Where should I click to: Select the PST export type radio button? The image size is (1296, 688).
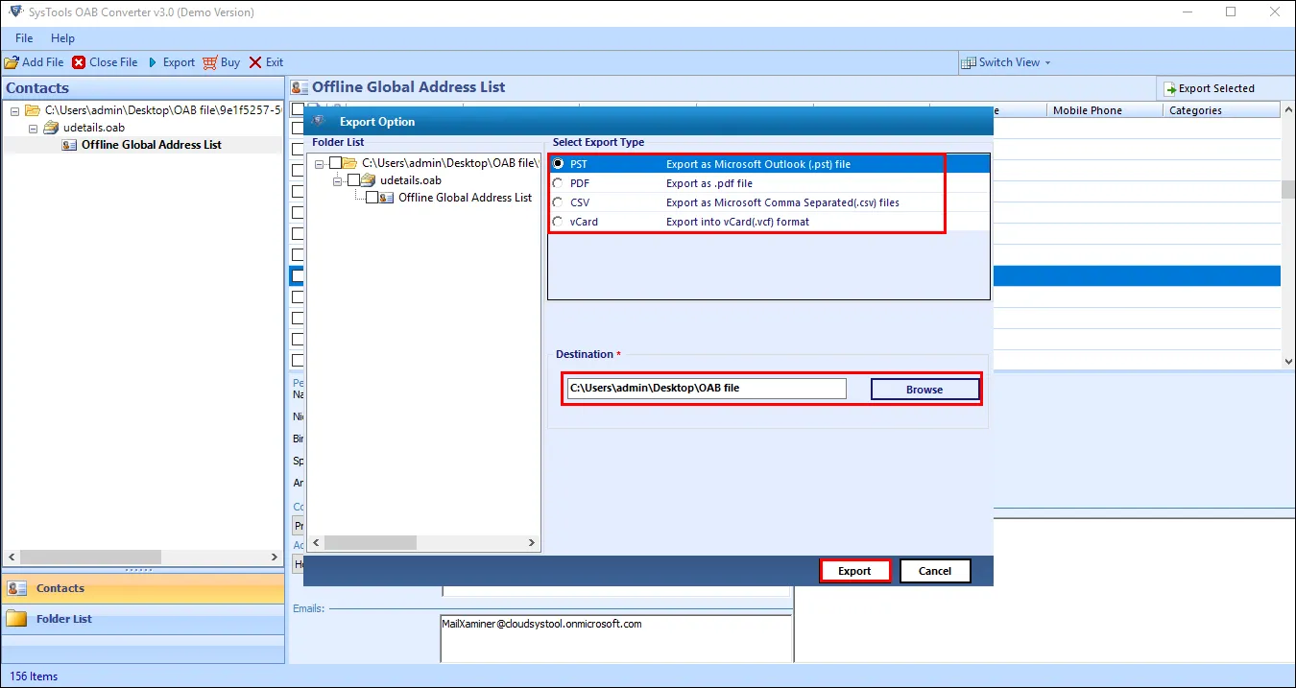point(558,164)
